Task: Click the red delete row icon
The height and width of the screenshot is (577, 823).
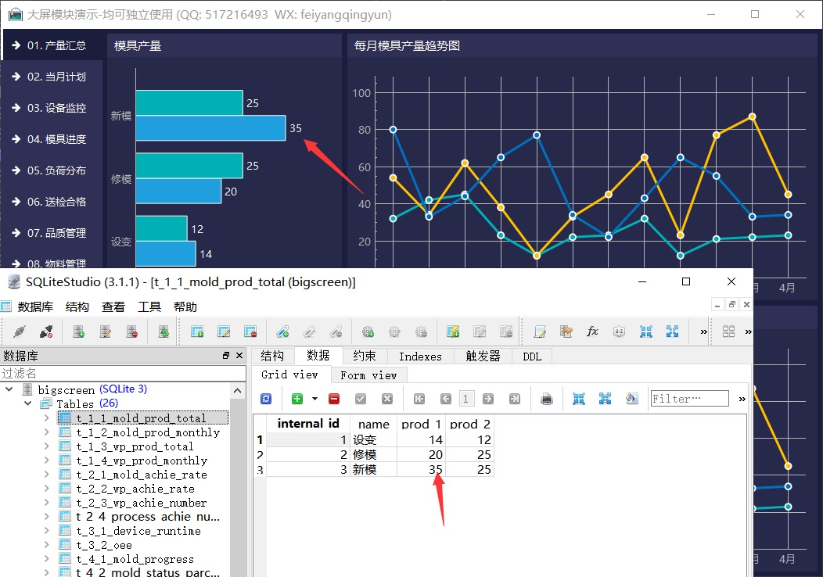Action: (x=334, y=399)
